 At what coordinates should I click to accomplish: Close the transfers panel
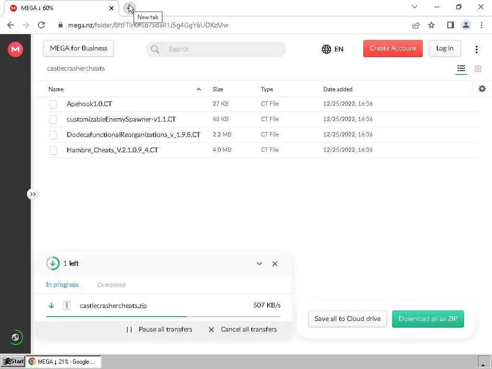pos(274,264)
